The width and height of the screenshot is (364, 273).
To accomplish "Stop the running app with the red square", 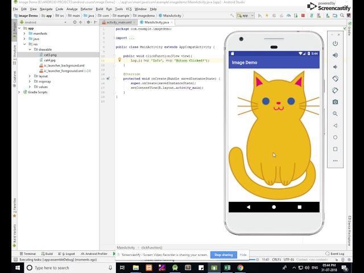I will coord(303,15).
